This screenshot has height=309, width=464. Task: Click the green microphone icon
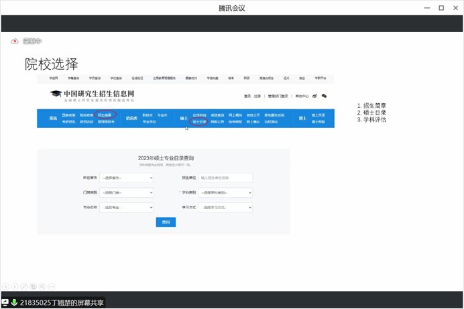pos(14,302)
